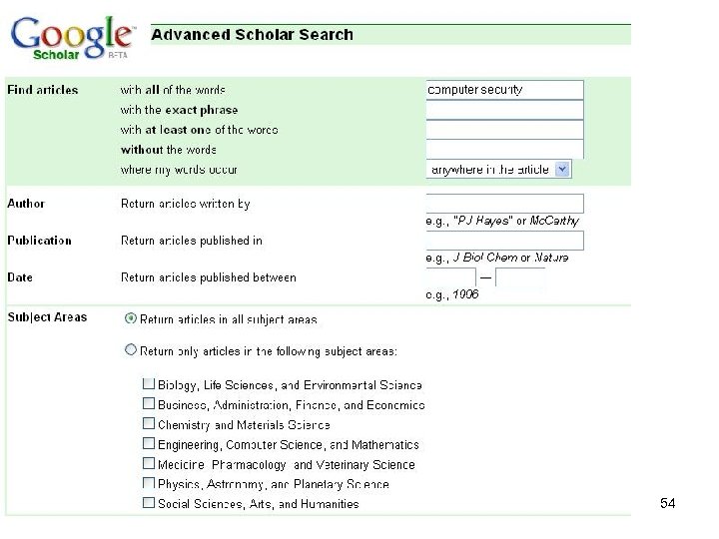Check Physics, Astronomy, and Planetary Science
Image resolution: width=719 pixels, height=539 pixels.
[x=149, y=484]
